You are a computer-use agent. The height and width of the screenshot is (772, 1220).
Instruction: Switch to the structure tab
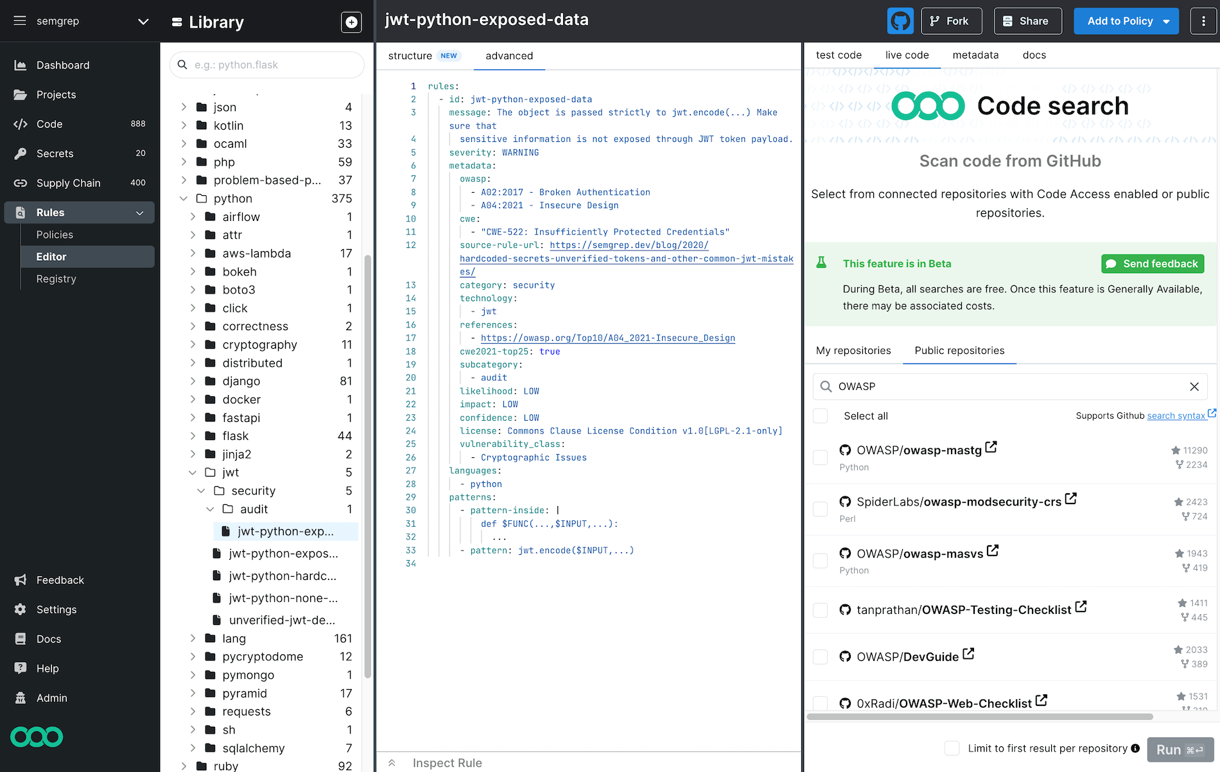coord(410,56)
